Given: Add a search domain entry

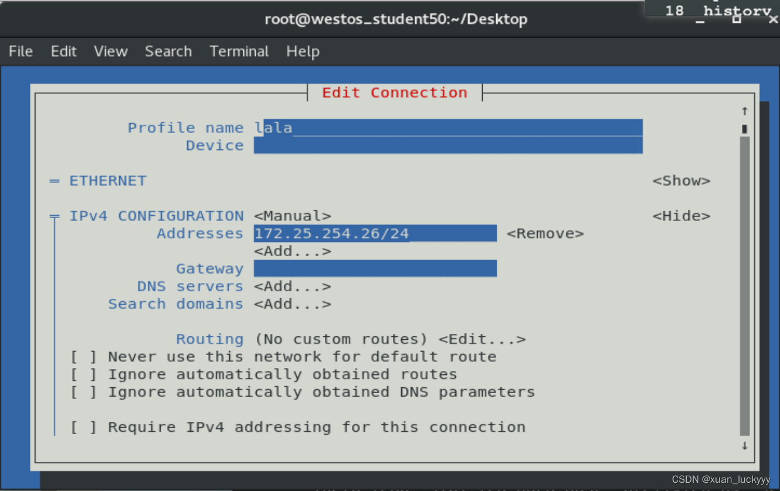Looking at the screenshot, I should click(293, 304).
